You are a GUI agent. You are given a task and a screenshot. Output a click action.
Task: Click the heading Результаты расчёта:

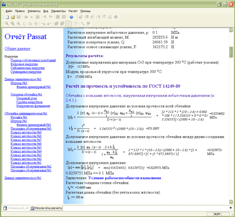tap(84, 56)
